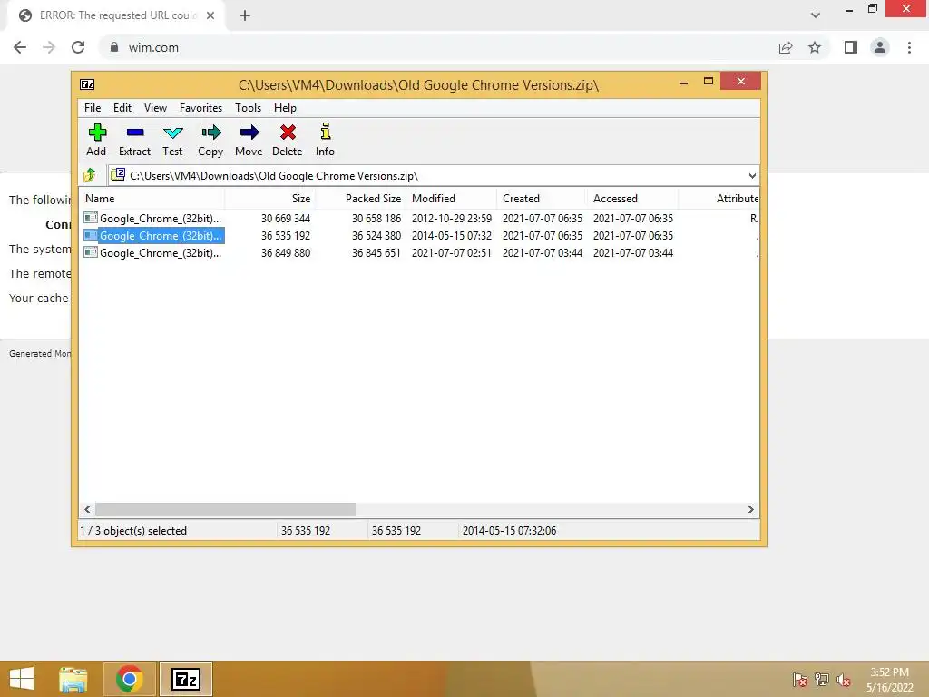Open the Tools menu
This screenshot has width=929, height=697.
pyautogui.click(x=248, y=108)
